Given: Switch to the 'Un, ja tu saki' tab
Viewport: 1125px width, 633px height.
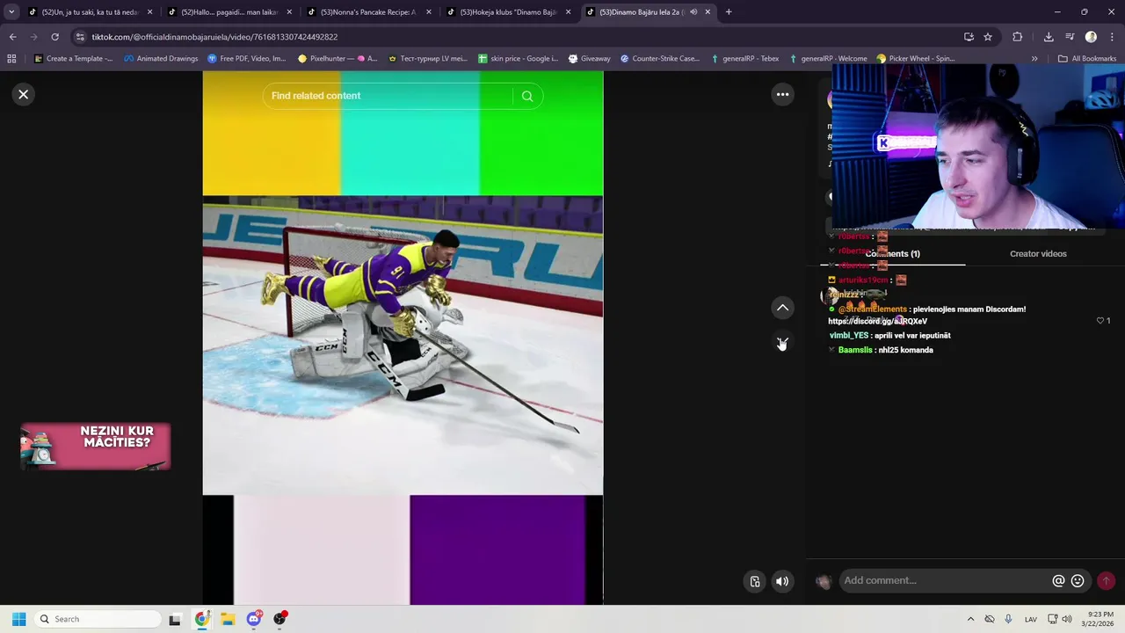Looking at the screenshot, I should pos(89,12).
